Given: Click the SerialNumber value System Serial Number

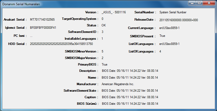Looking at the screenshot, I should [x=173, y=12].
